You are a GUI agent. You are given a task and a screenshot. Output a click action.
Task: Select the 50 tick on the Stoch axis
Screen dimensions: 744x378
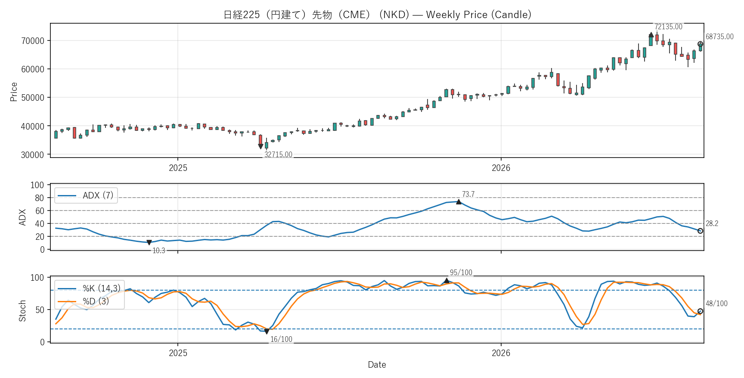coord(40,310)
